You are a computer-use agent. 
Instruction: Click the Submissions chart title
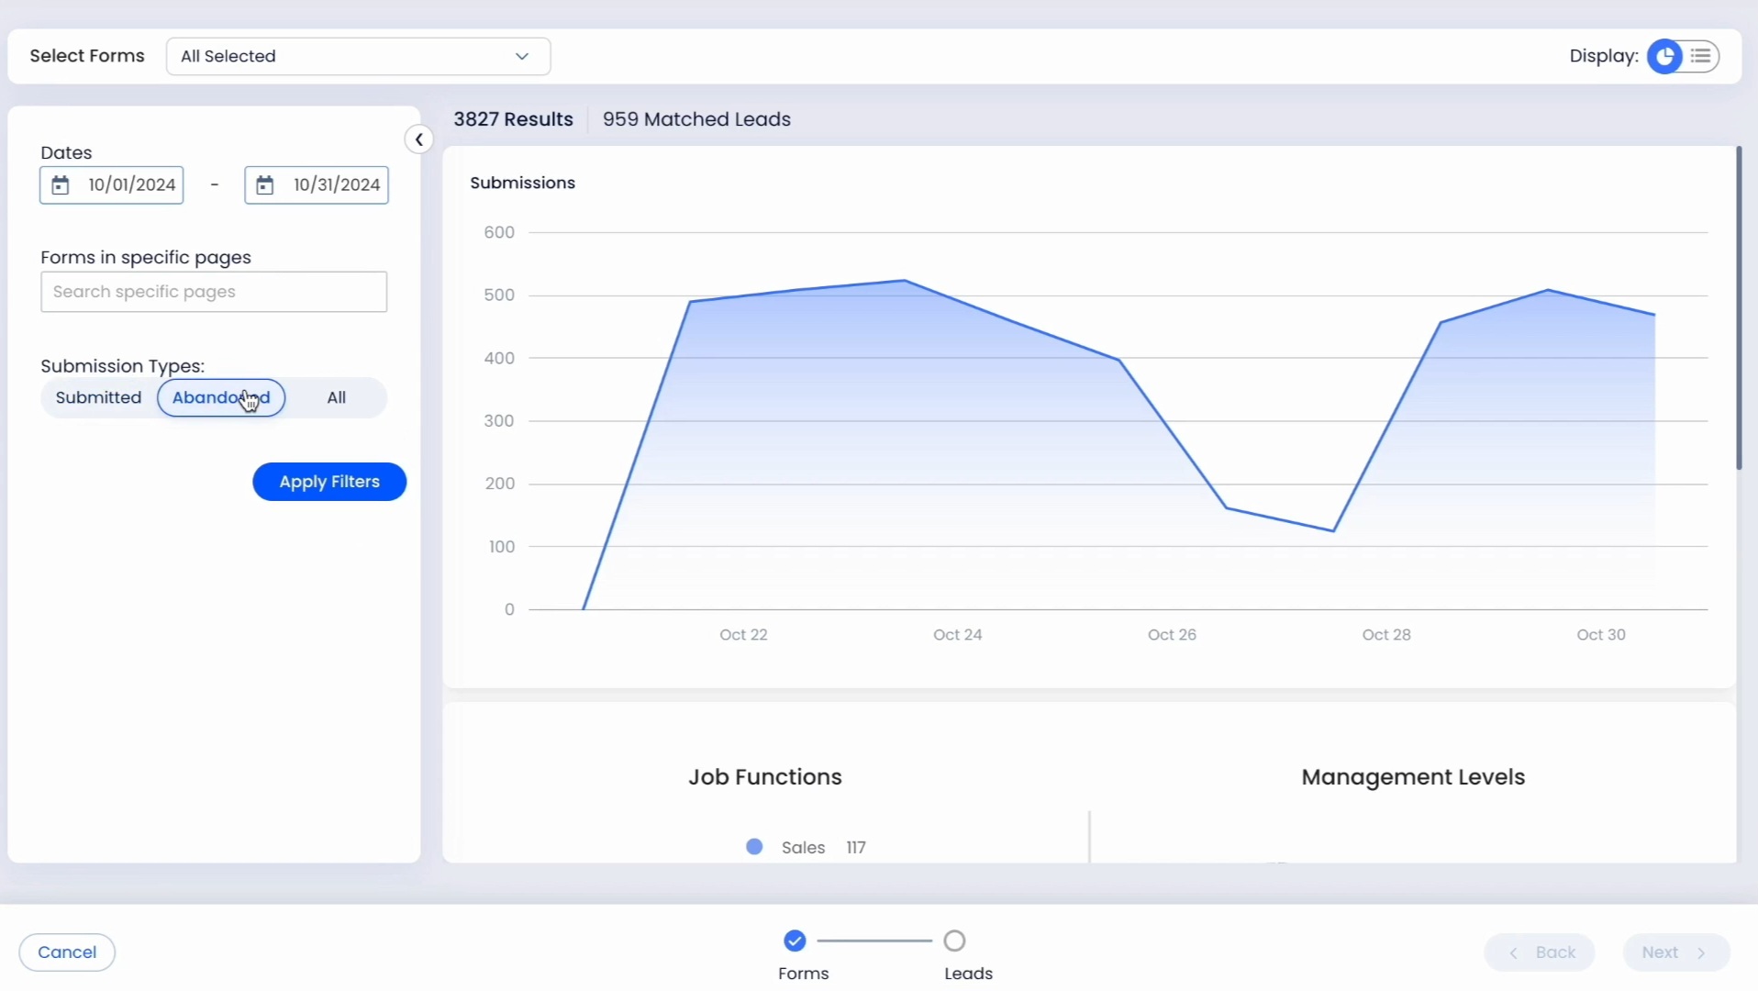pos(523,183)
